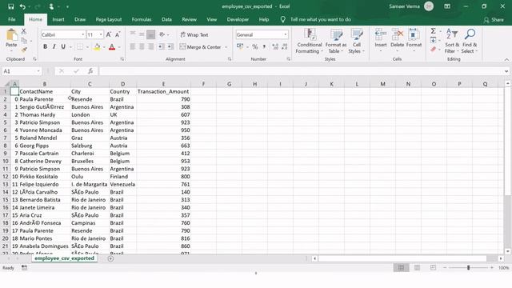Select the Transaction_Amount cell
This screenshot has width=512, height=288.
coord(163,91)
